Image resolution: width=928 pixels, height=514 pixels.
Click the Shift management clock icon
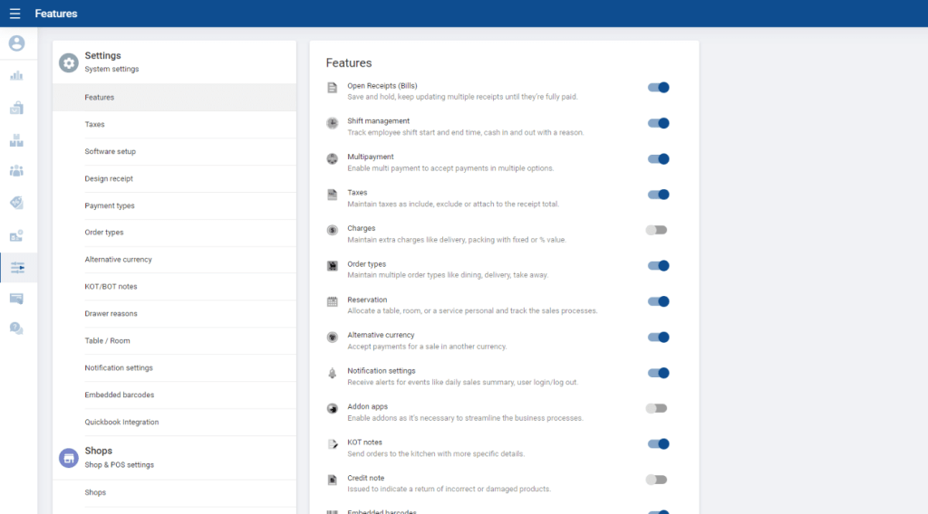point(332,123)
